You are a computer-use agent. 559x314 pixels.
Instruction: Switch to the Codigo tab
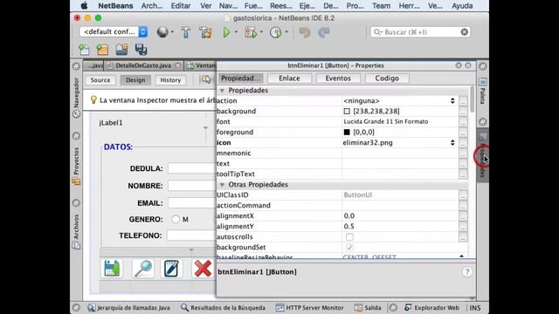pyautogui.click(x=387, y=78)
